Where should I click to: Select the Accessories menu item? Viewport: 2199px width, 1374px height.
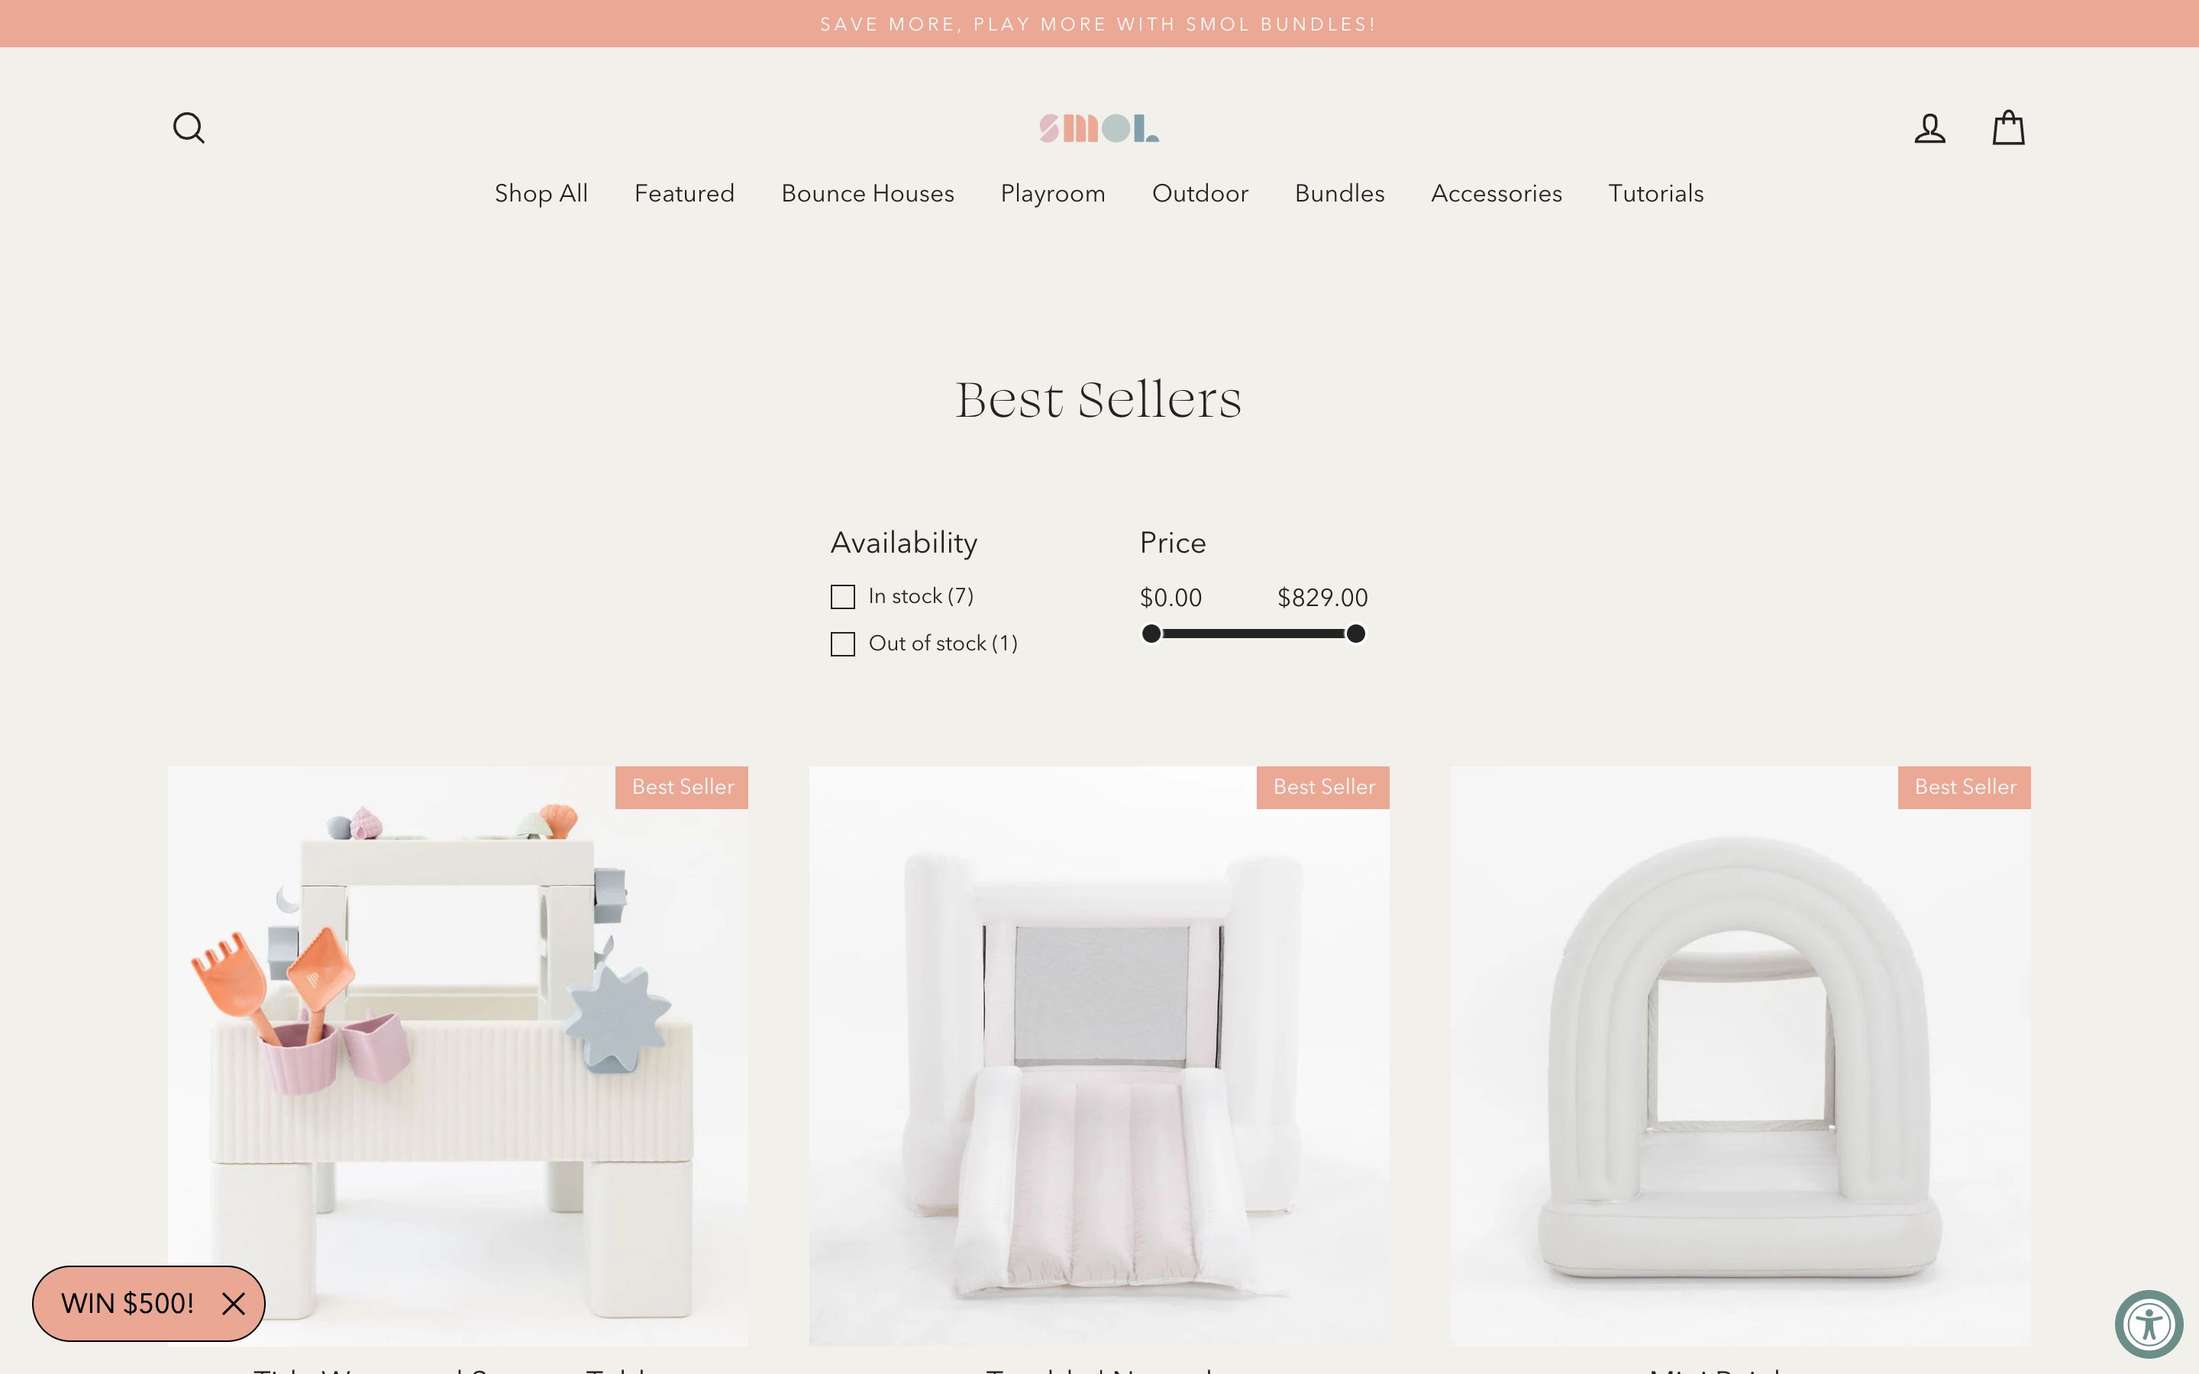[1496, 194]
